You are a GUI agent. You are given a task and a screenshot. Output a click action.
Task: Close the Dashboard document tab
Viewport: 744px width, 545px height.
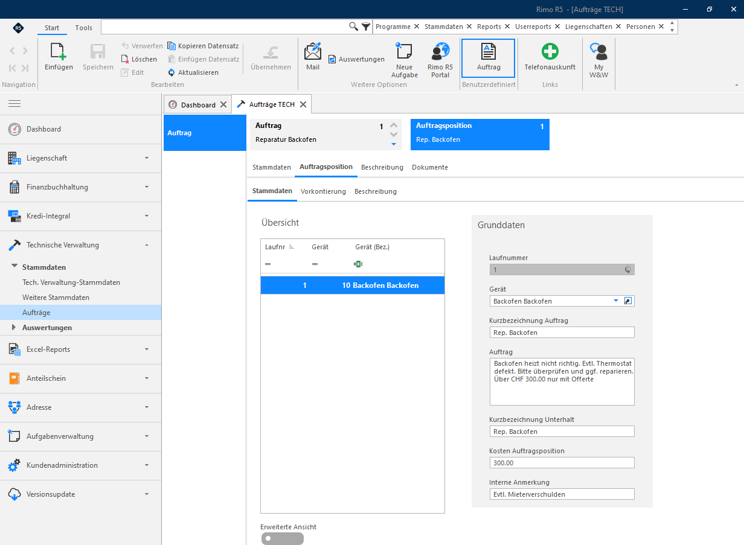(223, 104)
